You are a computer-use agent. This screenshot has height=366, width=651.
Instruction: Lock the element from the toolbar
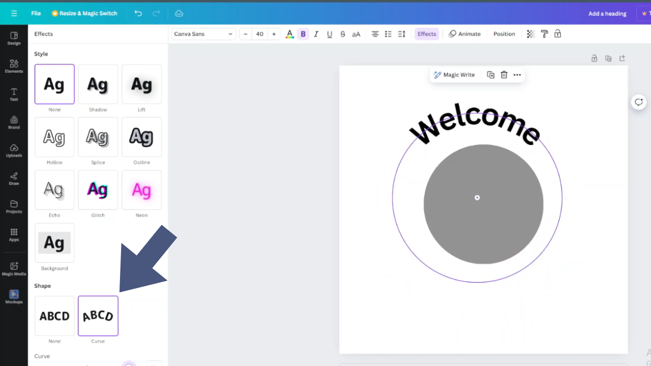coord(557,34)
